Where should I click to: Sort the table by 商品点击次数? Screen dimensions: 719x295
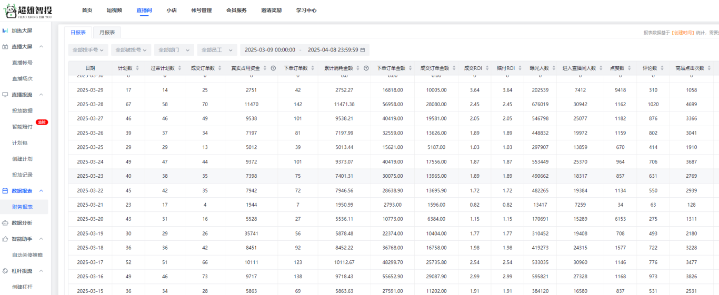(708, 68)
